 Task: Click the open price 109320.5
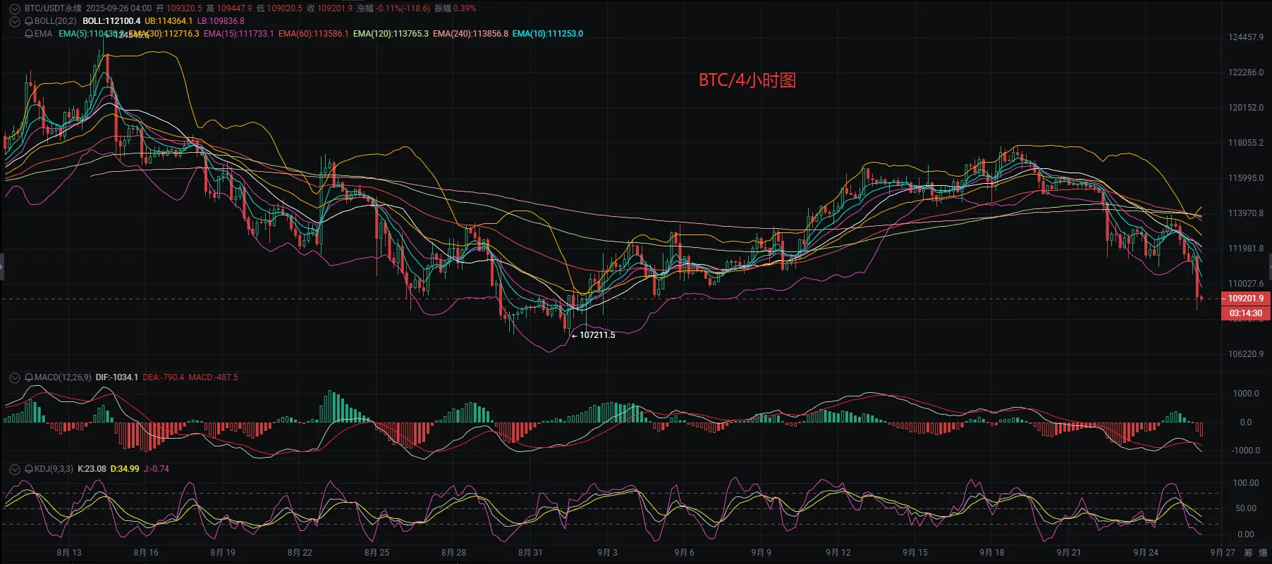(184, 8)
